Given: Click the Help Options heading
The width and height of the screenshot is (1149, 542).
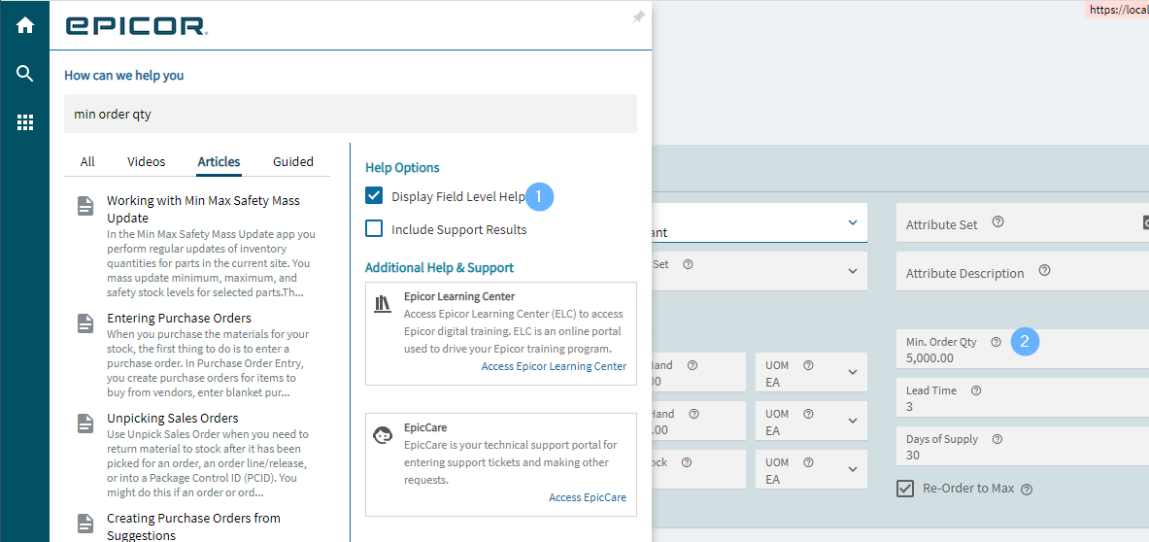Looking at the screenshot, I should click(x=402, y=167).
